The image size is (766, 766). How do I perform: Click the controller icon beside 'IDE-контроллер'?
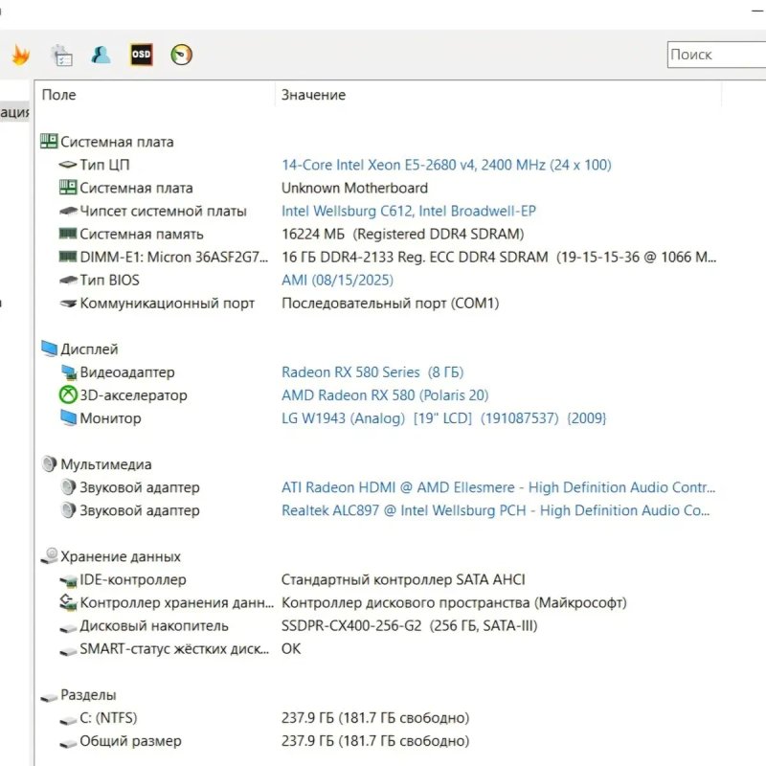[x=68, y=580]
